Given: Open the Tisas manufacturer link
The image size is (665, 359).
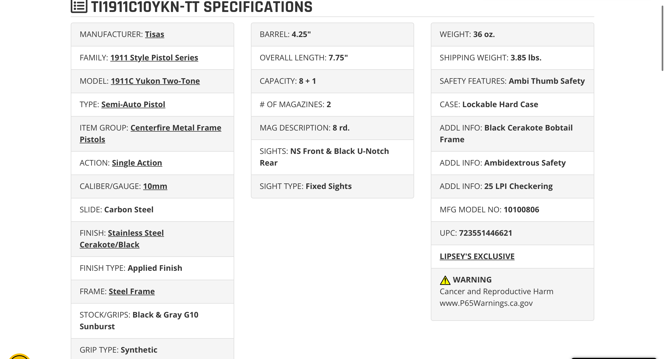Looking at the screenshot, I should [155, 34].
